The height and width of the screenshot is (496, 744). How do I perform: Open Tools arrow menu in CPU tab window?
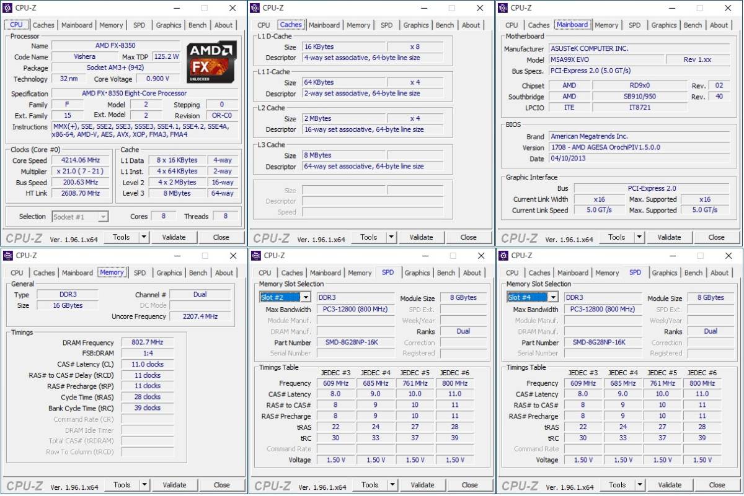(x=144, y=237)
